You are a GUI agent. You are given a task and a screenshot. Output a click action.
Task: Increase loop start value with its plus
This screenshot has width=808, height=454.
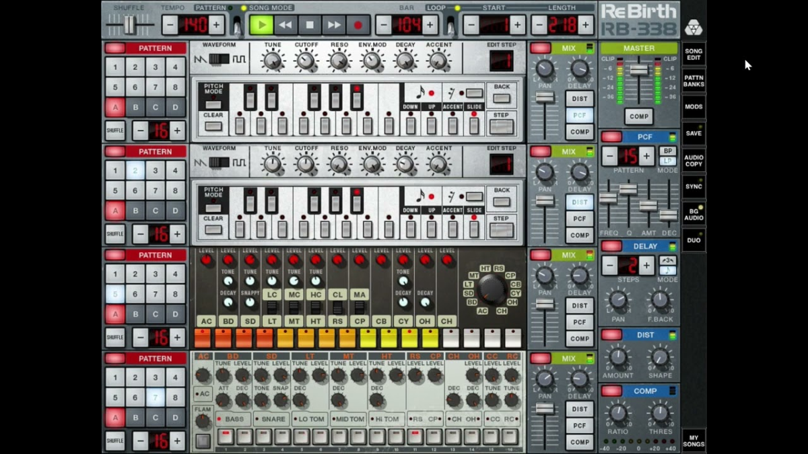pyautogui.click(x=517, y=26)
